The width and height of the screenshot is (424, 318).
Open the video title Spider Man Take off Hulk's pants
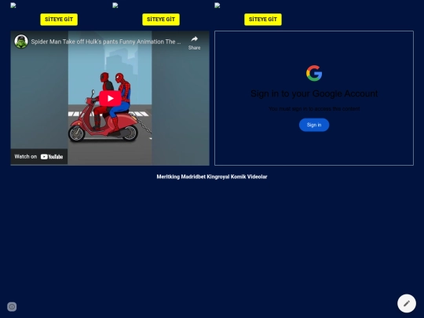[106, 42]
